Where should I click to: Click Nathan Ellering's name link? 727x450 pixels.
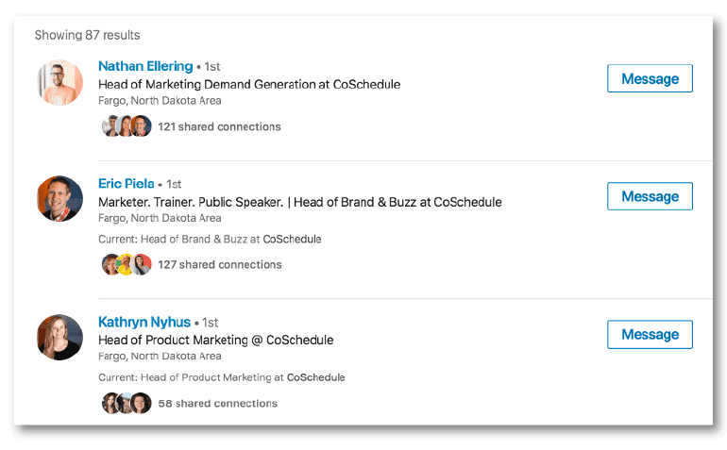click(145, 67)
